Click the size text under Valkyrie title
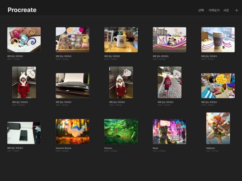Image resolution: width=242 pixels, height=181 pixels. (x=212, y=151)
